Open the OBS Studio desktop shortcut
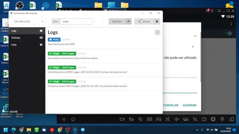The image size is (239, 134). 19,5
